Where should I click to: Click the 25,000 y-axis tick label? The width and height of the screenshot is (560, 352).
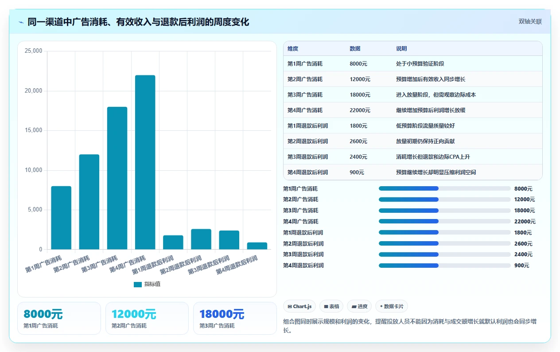pyautogui.click(x=33, y=51)
